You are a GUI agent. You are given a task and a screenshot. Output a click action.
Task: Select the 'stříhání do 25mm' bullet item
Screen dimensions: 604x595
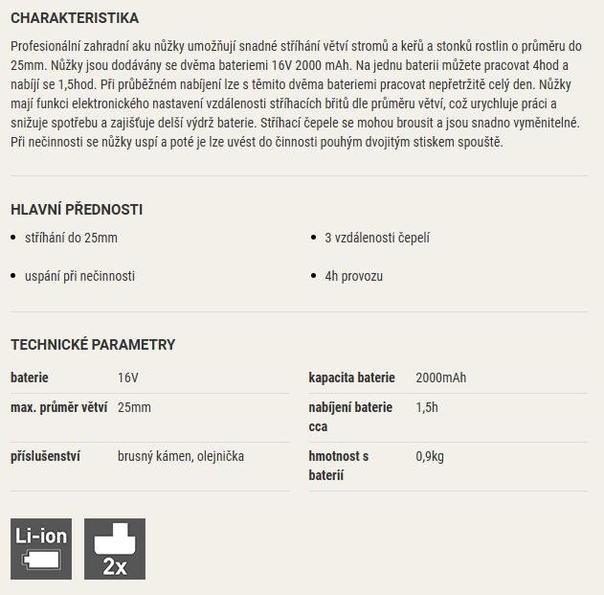pos(71,238)
